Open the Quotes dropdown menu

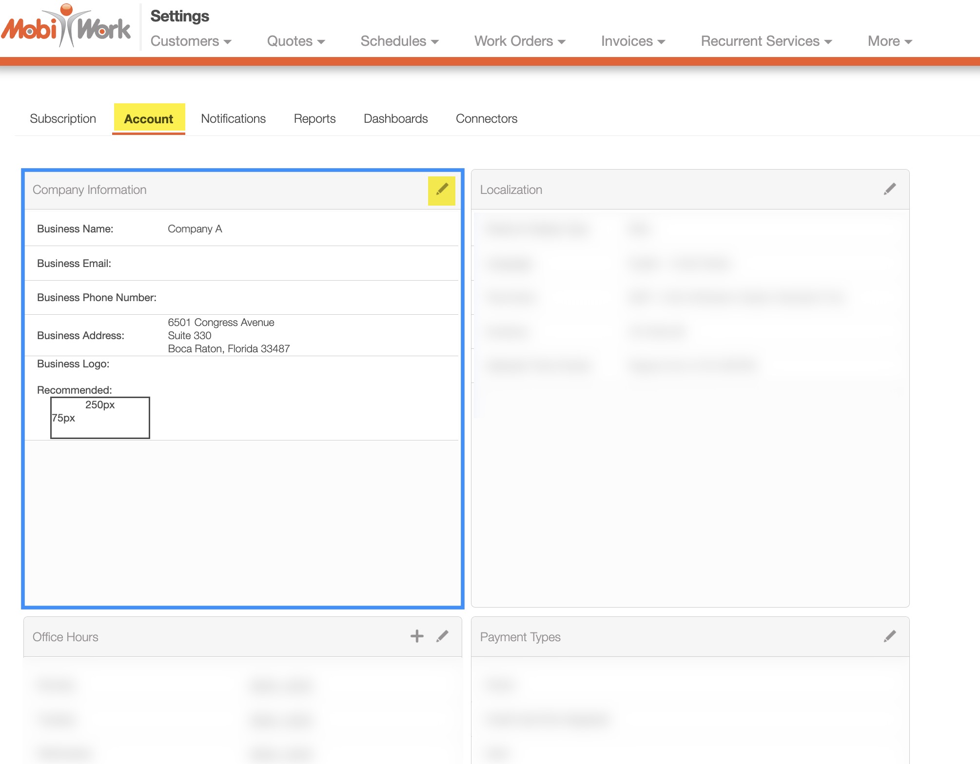[295, 41]
